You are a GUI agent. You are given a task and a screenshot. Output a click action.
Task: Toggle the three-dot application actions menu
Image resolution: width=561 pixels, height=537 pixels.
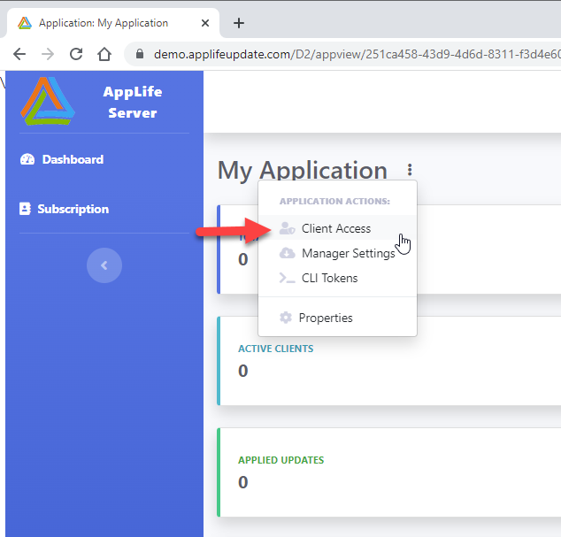click(x=410, y=170)
